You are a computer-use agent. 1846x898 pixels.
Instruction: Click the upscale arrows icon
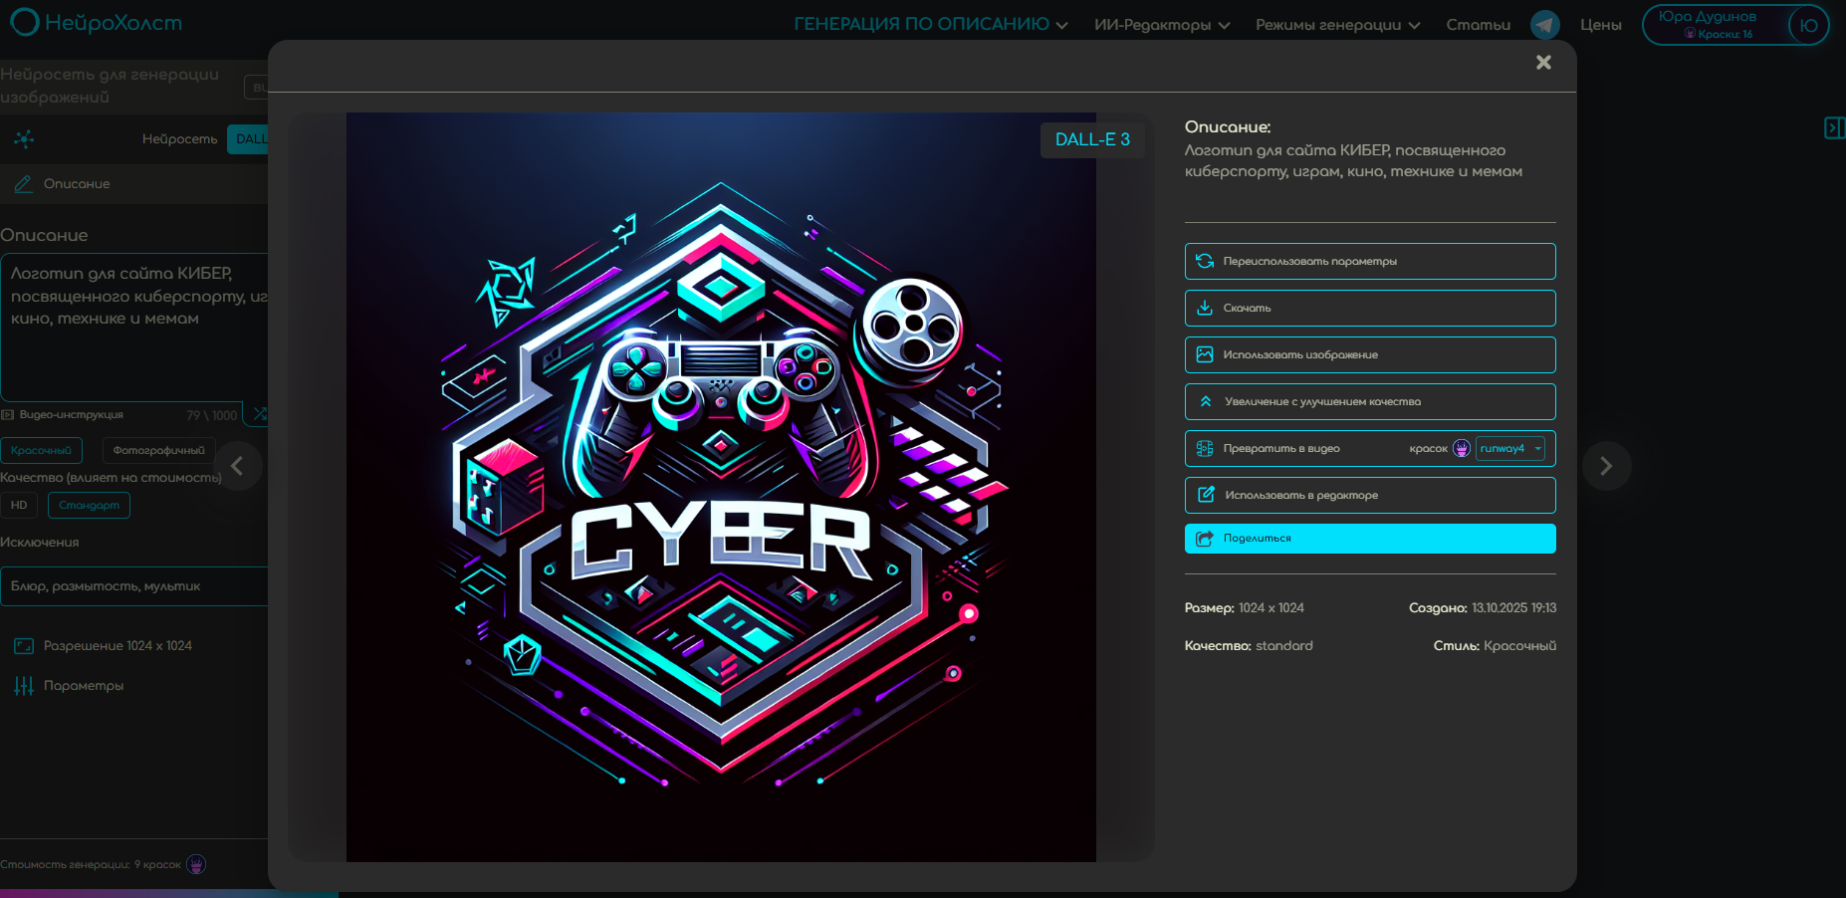point(1205,401)
